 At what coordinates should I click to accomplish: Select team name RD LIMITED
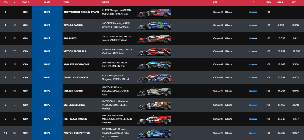(70, 38)
